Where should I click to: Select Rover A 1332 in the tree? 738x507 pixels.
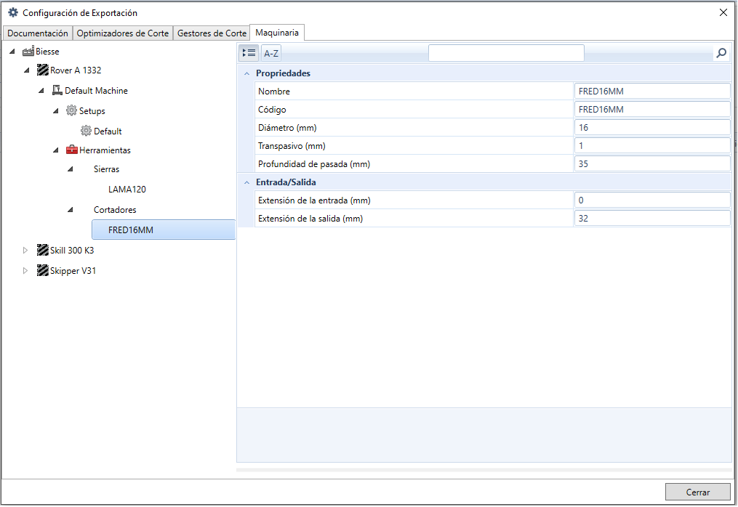76,70
